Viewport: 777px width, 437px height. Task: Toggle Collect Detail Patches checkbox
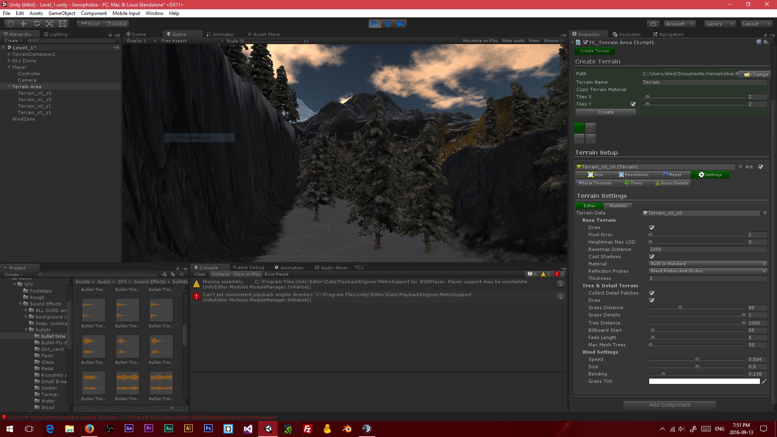click(x=652, y=293)
